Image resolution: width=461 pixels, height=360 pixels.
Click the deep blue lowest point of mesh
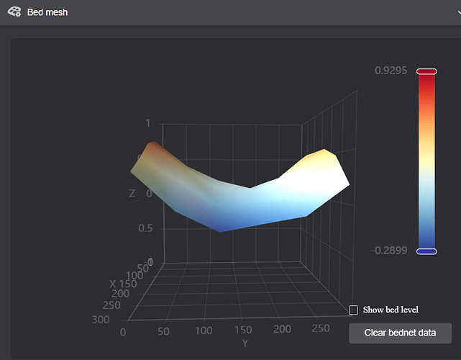tap(221, 228)
